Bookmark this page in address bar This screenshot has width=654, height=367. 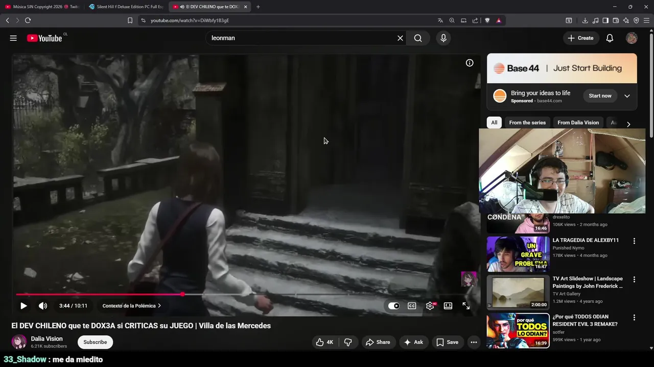pyautogui.click(x=130, y=20)
